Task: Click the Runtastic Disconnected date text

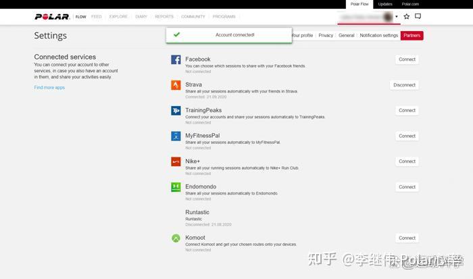Action: coord(208,224)
